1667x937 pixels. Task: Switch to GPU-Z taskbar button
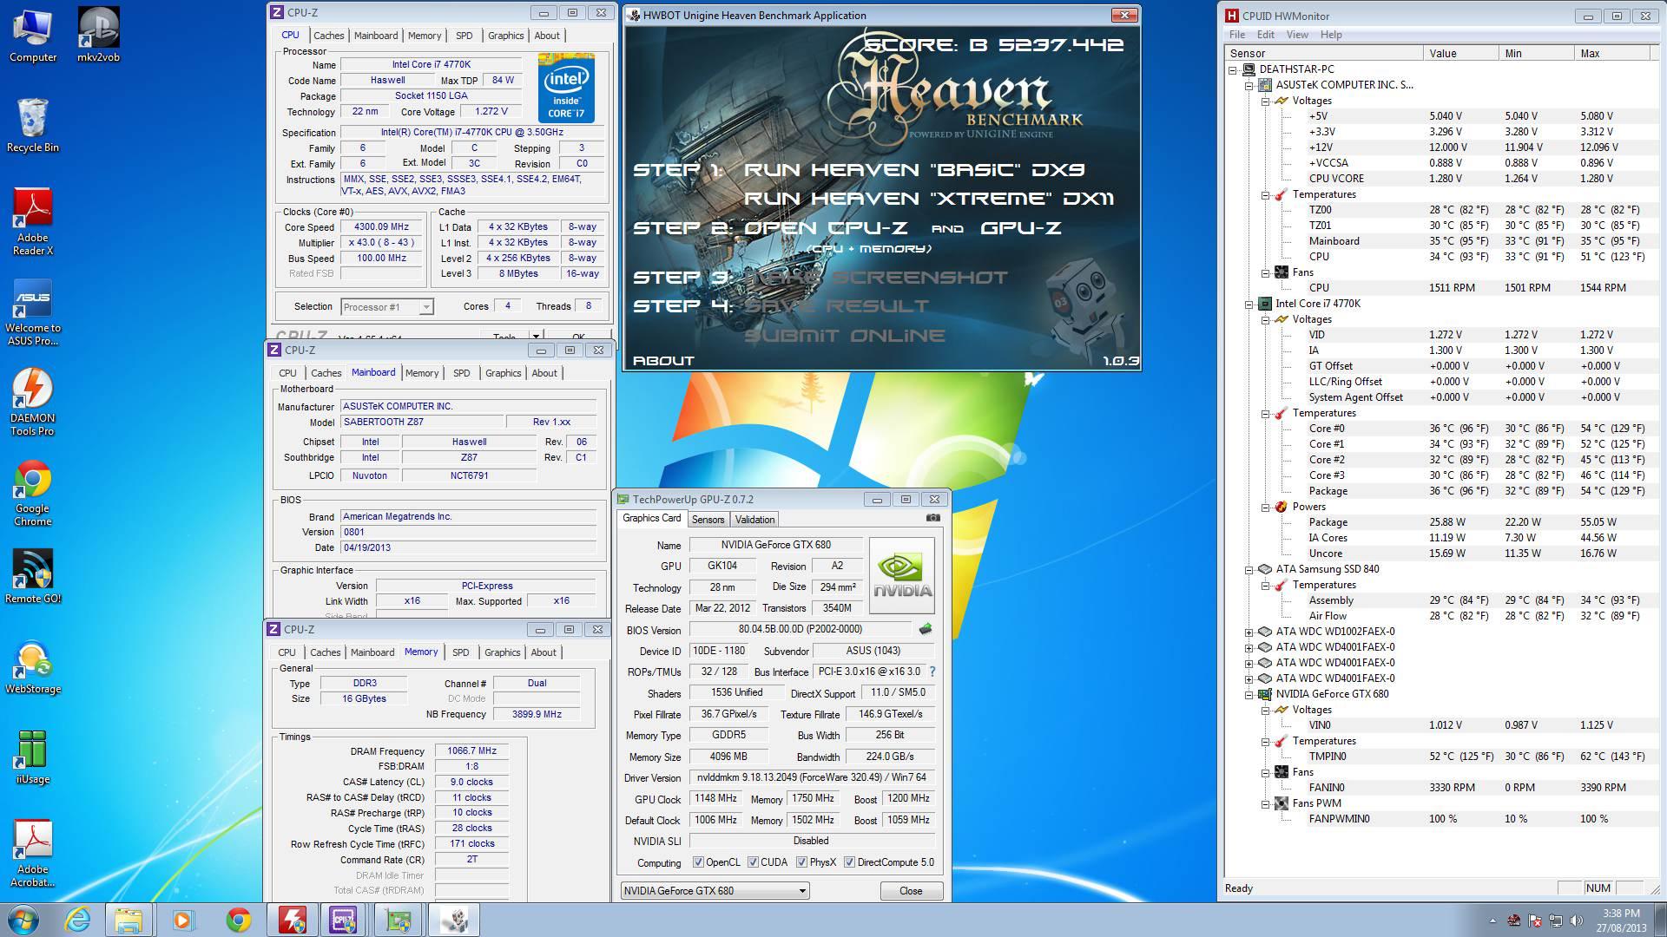[x=399, y=920]
